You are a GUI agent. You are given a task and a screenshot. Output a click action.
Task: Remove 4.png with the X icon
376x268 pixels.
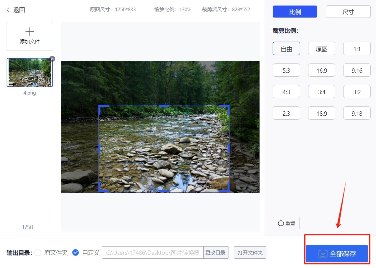52,59
